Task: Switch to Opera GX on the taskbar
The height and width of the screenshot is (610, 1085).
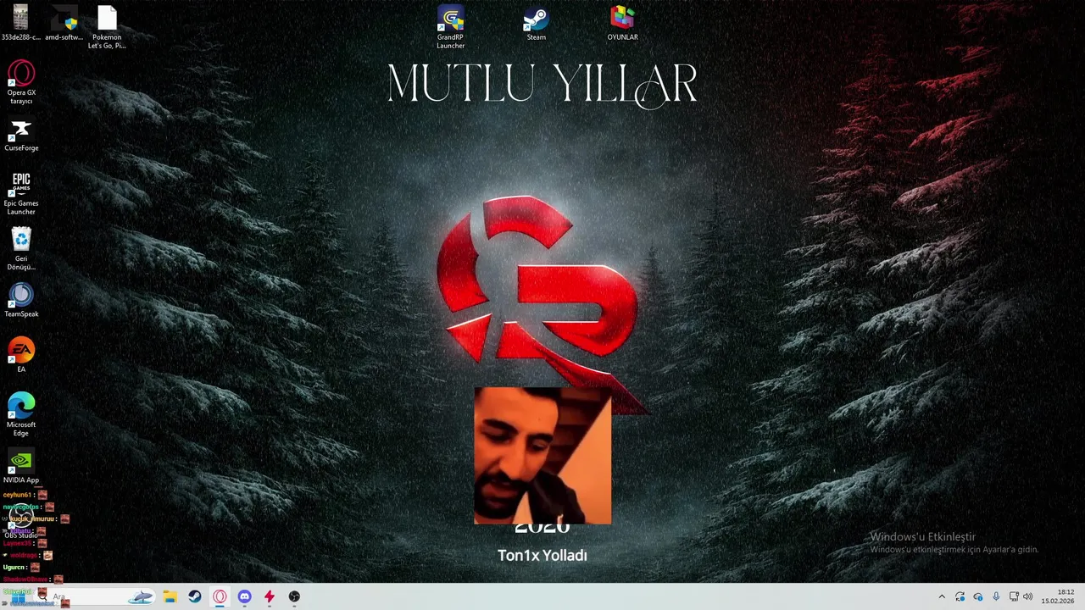Action: click(220, 597)
